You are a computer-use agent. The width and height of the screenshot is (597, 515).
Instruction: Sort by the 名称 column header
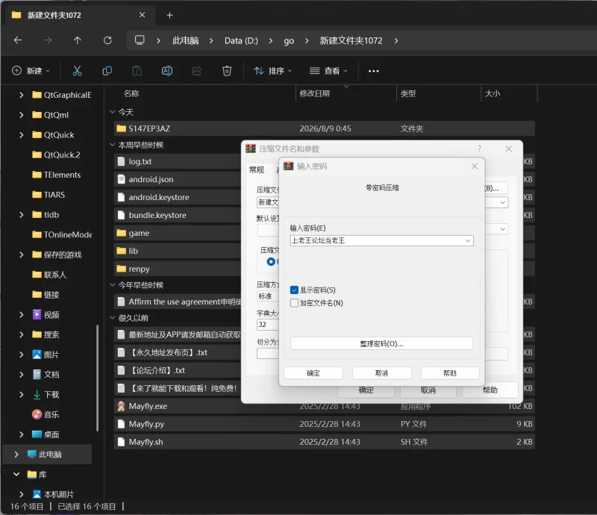click(131, 93)
